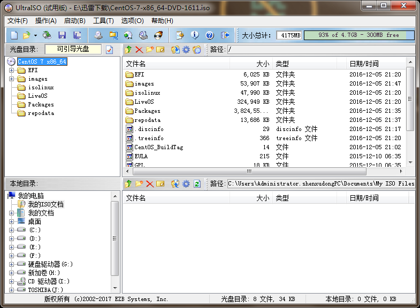The image size is (420, 308).
Task: Expand 我的文档 in local tree
Action: click(12, 213)
